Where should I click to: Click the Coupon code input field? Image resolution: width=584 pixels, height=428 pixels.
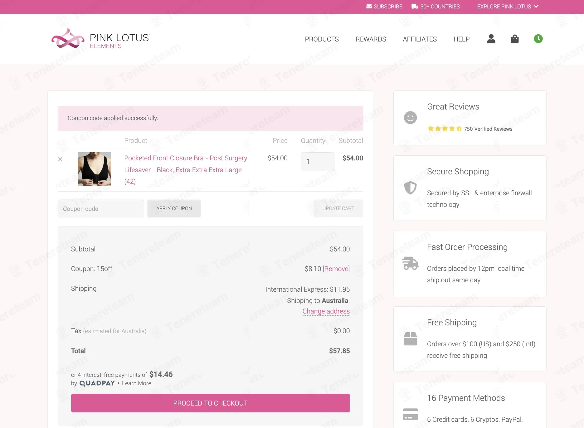point(101,209)
